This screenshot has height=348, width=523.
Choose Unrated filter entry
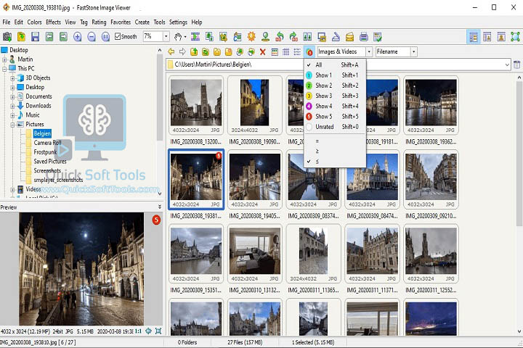335,127
